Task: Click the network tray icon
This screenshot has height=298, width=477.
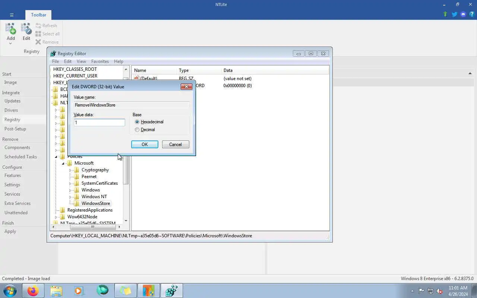Action: [430, 291]
